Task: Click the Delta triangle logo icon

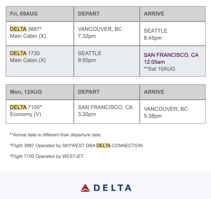Action: point(85,188)
